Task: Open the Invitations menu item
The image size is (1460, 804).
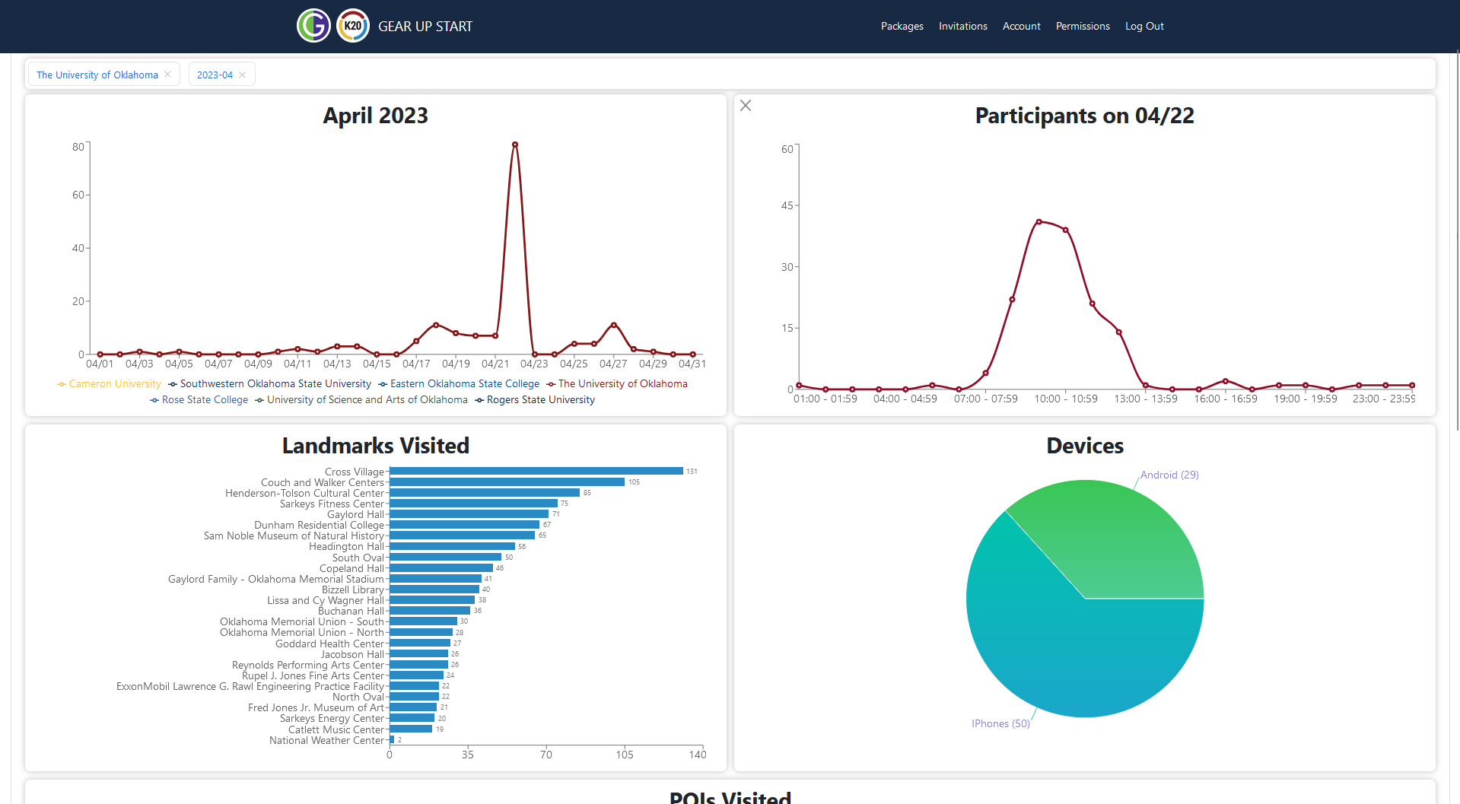Action: [963, 26]
